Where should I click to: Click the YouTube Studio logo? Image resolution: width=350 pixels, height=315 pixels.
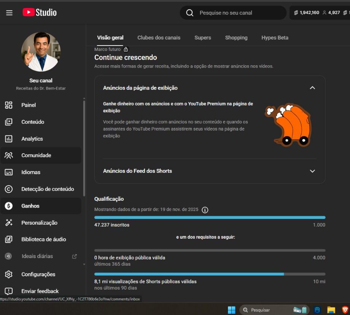pos(40,13)
